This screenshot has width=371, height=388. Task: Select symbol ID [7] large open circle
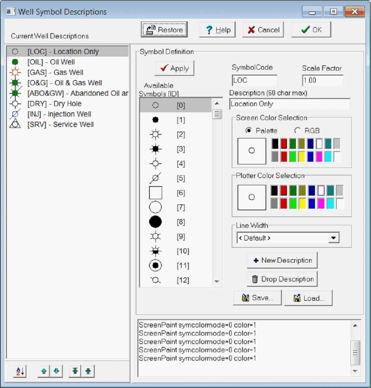[x=176, y=207]
